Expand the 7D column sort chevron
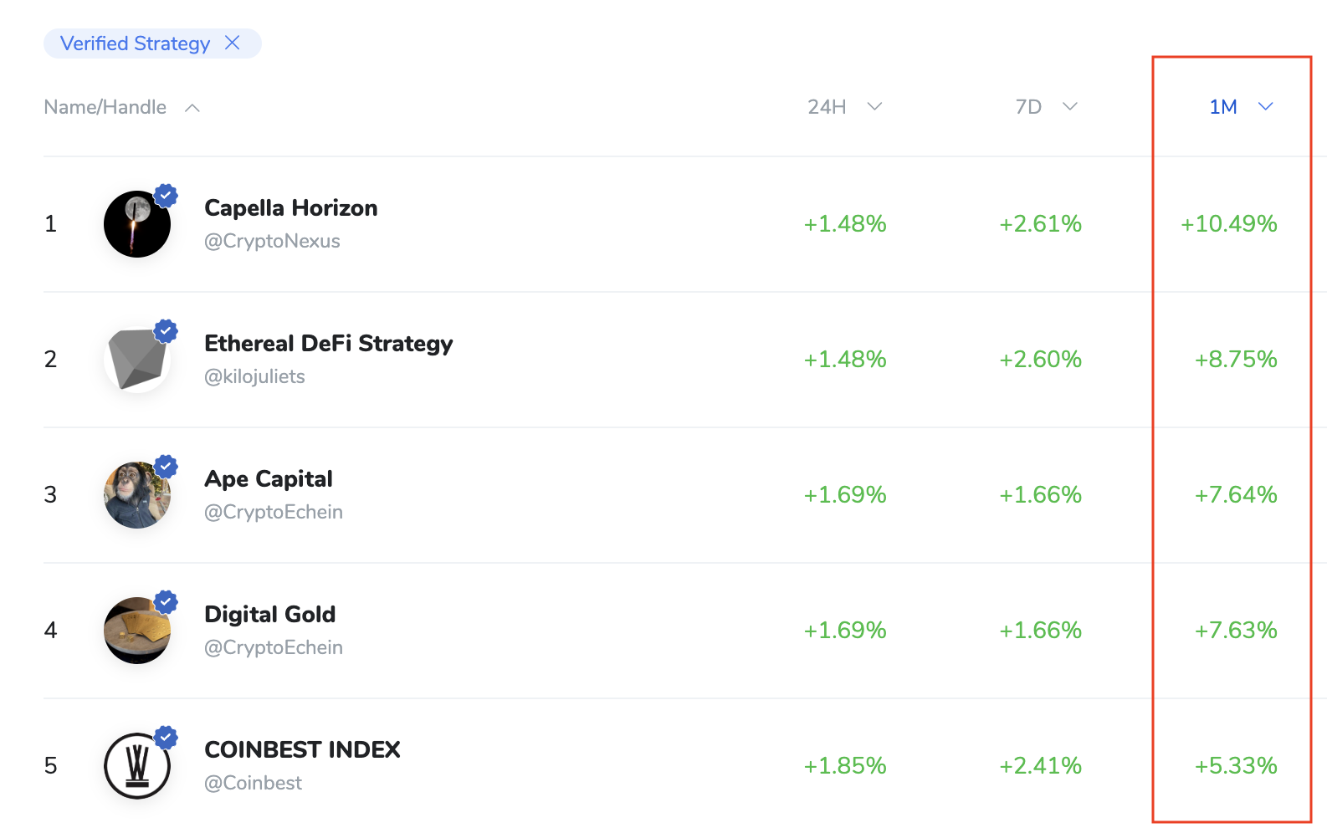The height and width of the screenshot is (833, 1327). (x=1069, y=106)
